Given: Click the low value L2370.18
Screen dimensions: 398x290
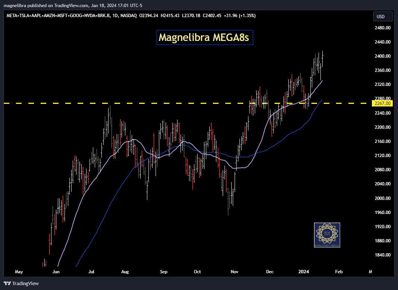Looking at the screenshot, I should (191, 16).
